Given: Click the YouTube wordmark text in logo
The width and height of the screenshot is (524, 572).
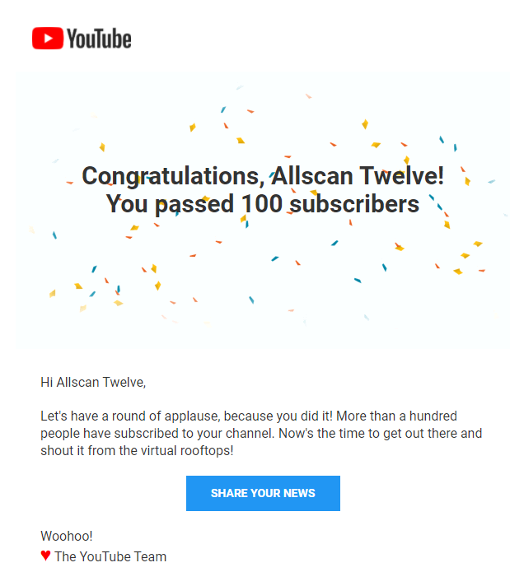Looking at the screenshot, I should pos(99,39).
